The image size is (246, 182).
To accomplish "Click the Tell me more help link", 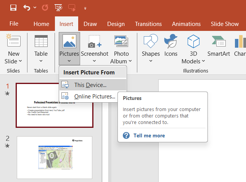I will coord(149,135).
